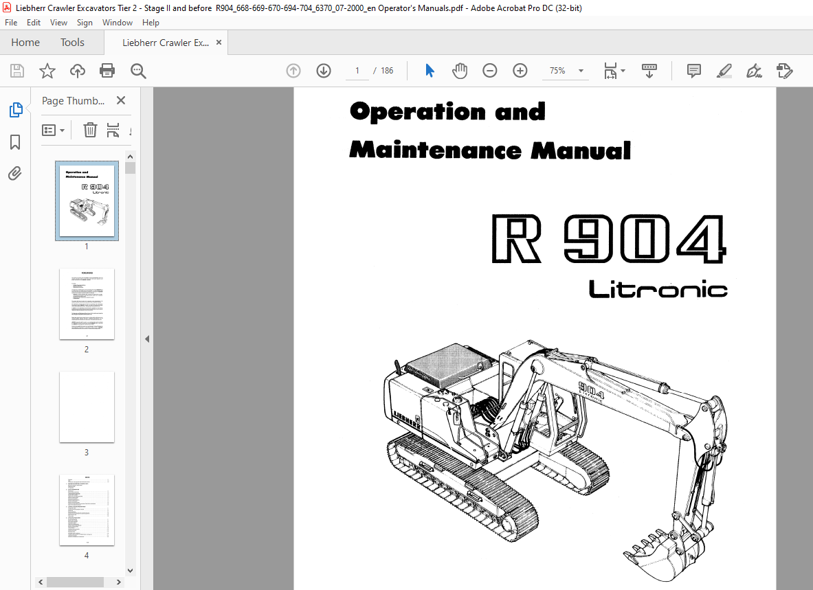
Task: Activate the Selection arrow tool
Action: (x=430, y=71)
